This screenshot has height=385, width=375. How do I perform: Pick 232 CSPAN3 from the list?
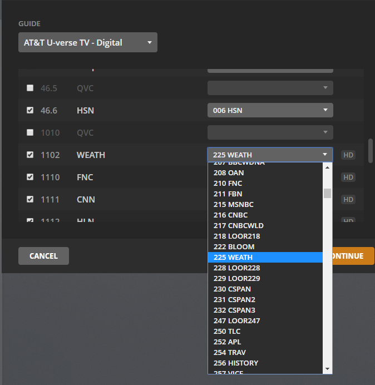265,310
